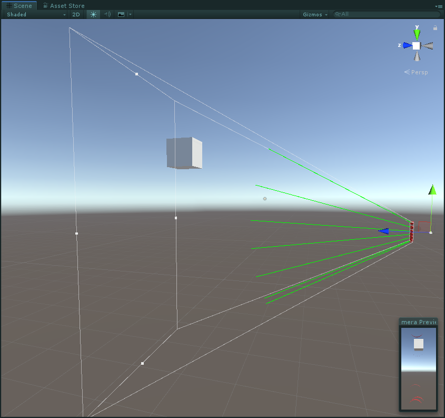Expand the scene effects dropdown arrow
Viewport: 445px width, 418px height.
pos(130,14)
